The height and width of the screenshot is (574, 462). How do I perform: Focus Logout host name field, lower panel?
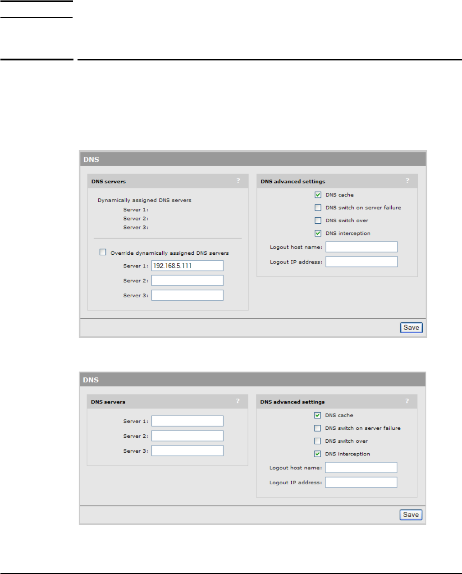(x=361, y=468)
